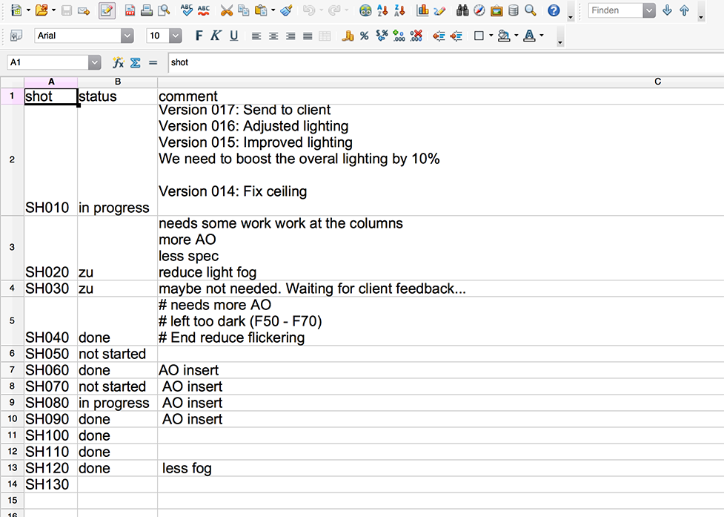Toggle bold formatting (F button)
This screenshot has width=724, height=517.
pos(199,36)
